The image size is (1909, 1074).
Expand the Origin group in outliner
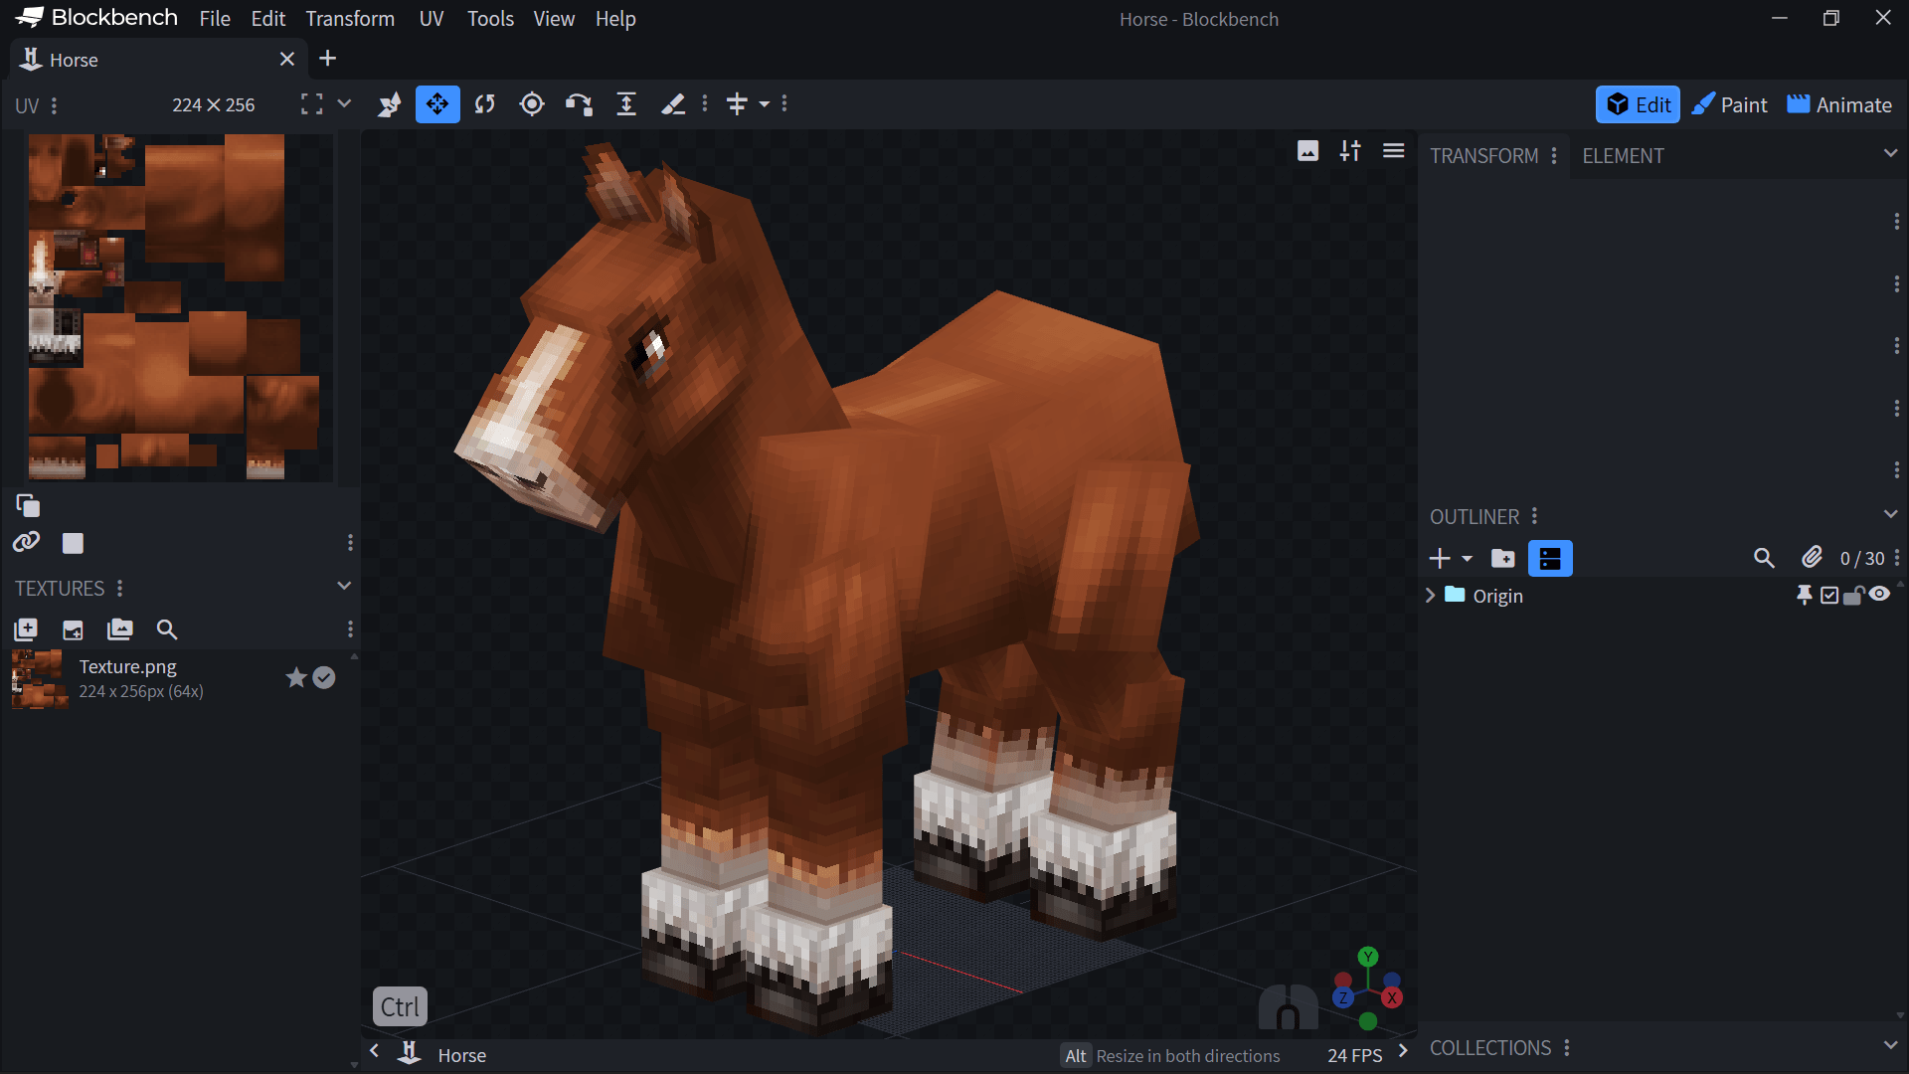click(1431, 596)
